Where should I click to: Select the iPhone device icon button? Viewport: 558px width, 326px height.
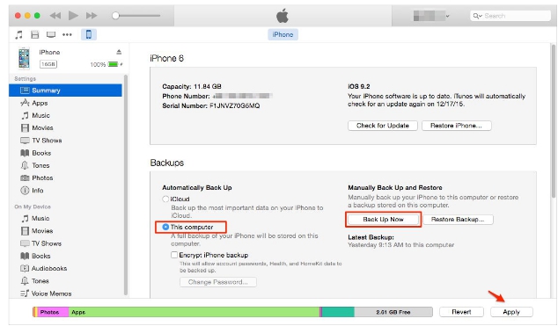(89, 34)
